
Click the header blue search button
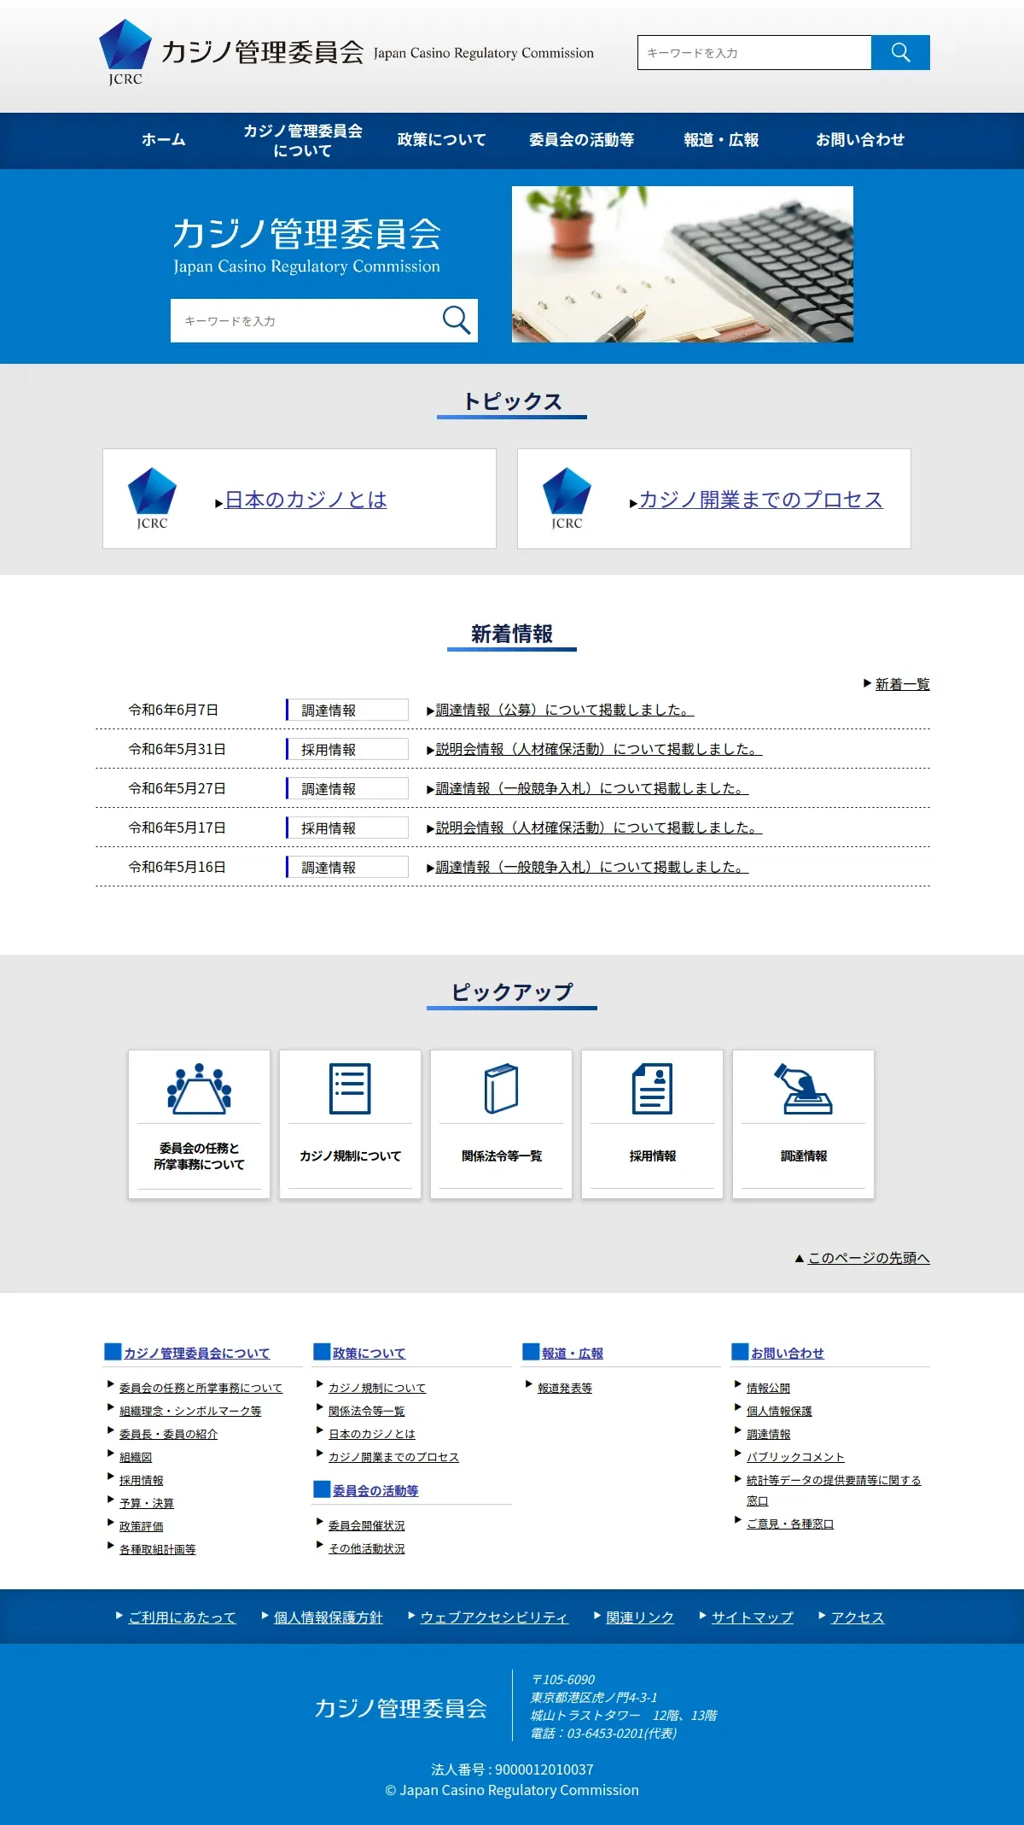pyautogui.click(x=900, y=52)
